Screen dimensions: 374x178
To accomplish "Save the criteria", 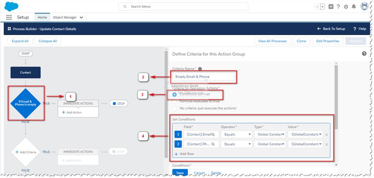I will point(180,173).
